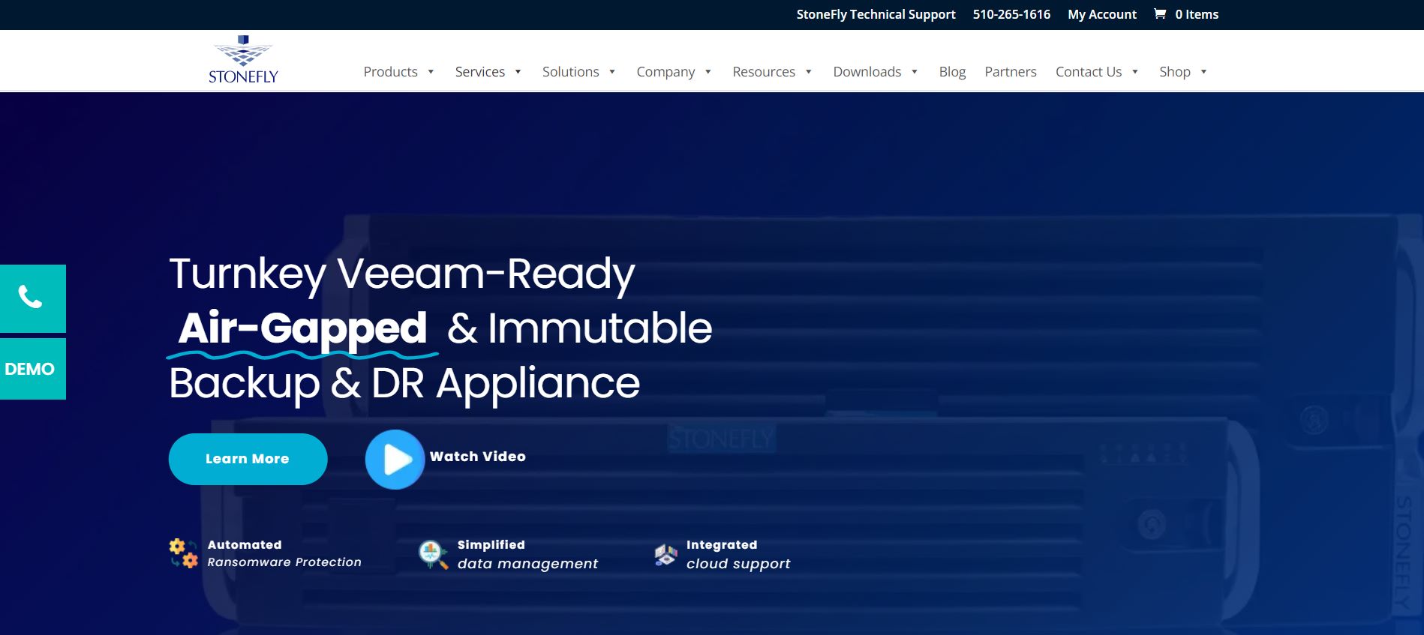Open the Products menu
1424x635 pixels.
[x=390, y=72]
